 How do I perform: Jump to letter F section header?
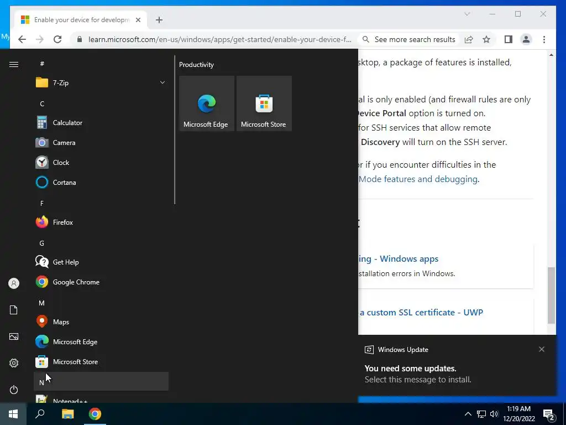pos(101,204)
